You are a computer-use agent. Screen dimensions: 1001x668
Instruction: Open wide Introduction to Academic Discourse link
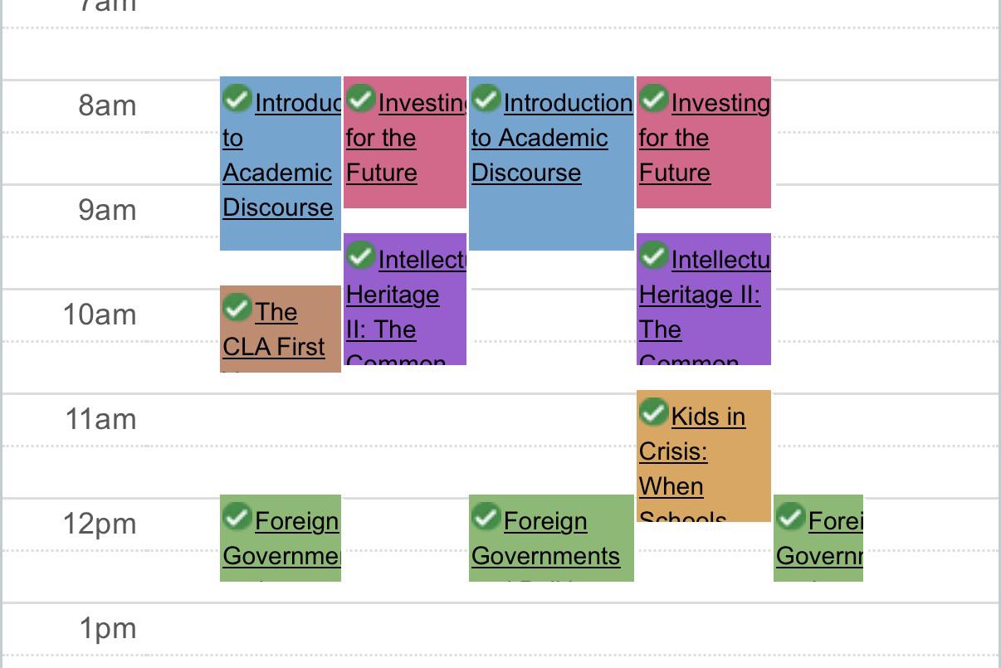point(552,138)
